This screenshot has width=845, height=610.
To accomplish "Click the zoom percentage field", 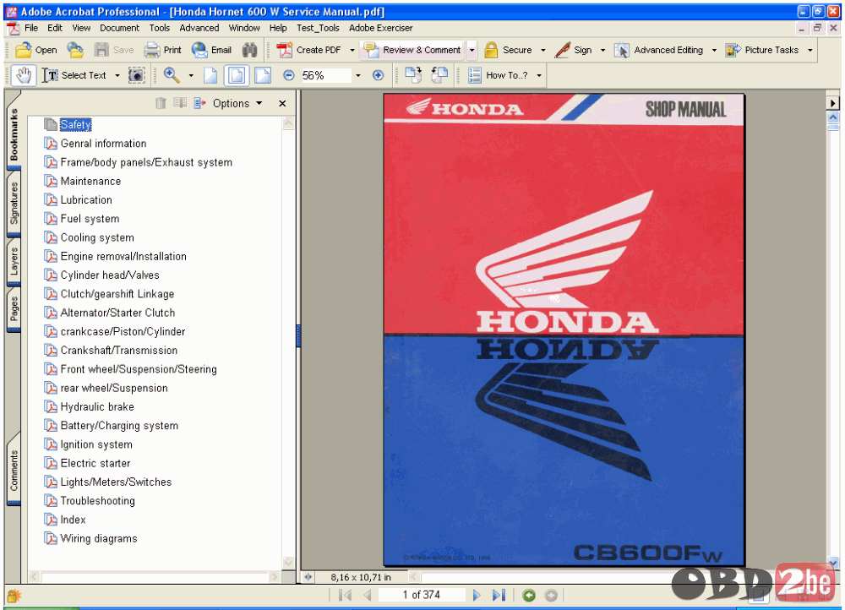I will coord(325,75).
